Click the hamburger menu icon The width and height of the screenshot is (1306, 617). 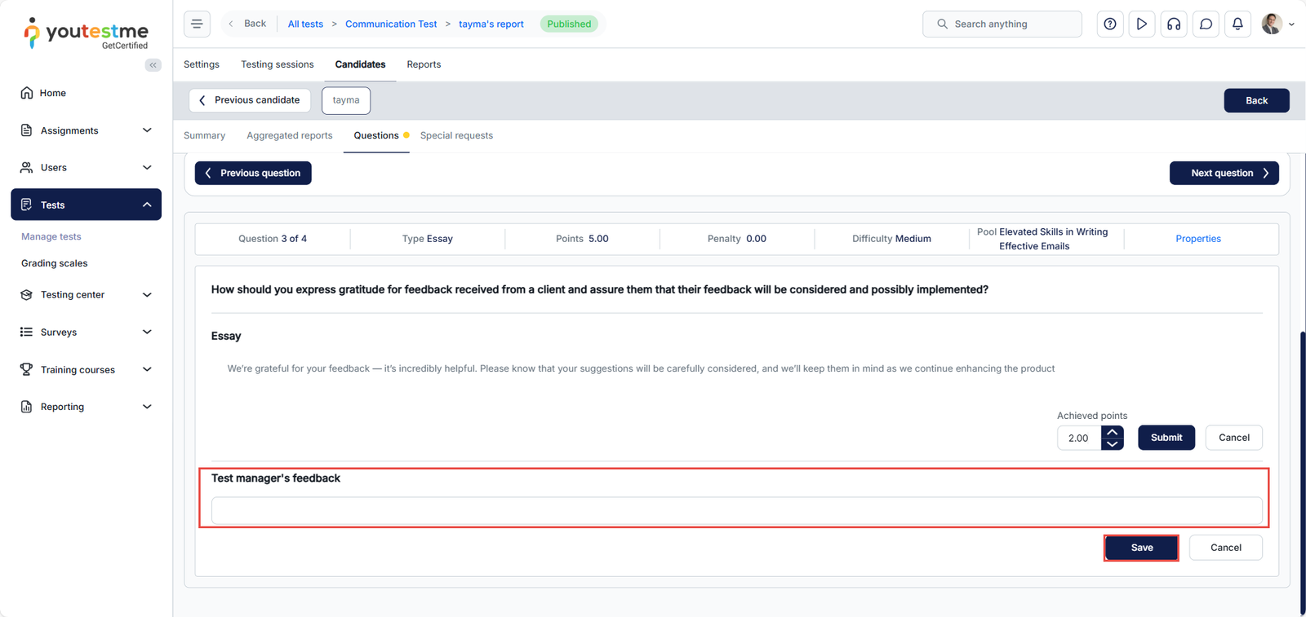197,24
